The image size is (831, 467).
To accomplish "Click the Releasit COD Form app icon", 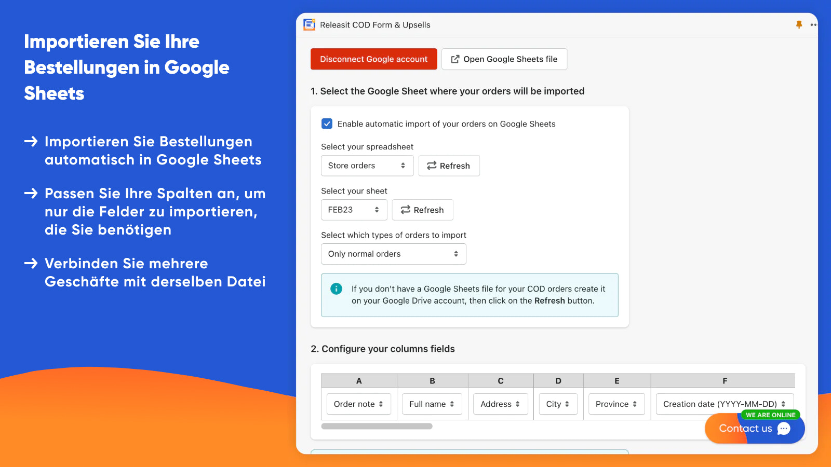I will 309,24.
